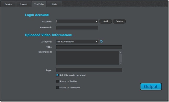Open the DVD tab
This screenshot has height=102, width=169.
tap(54, 4)
